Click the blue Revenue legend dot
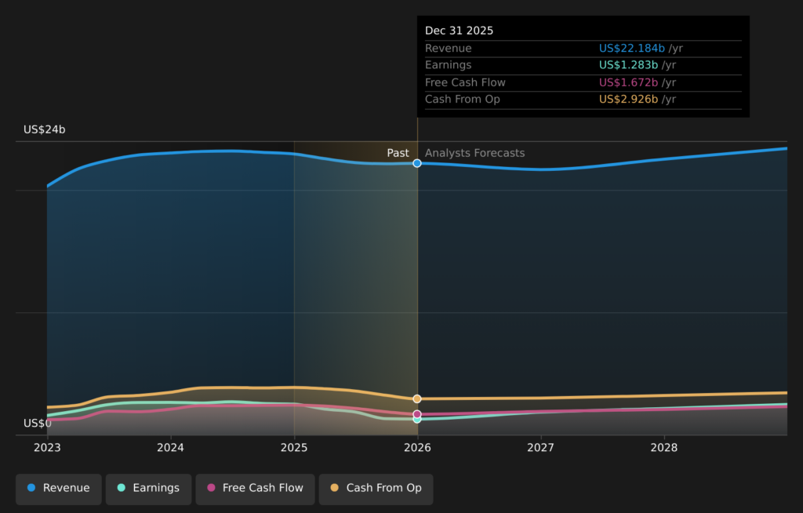The width and height of the screenshot is (803, 513). click(31, 488)
